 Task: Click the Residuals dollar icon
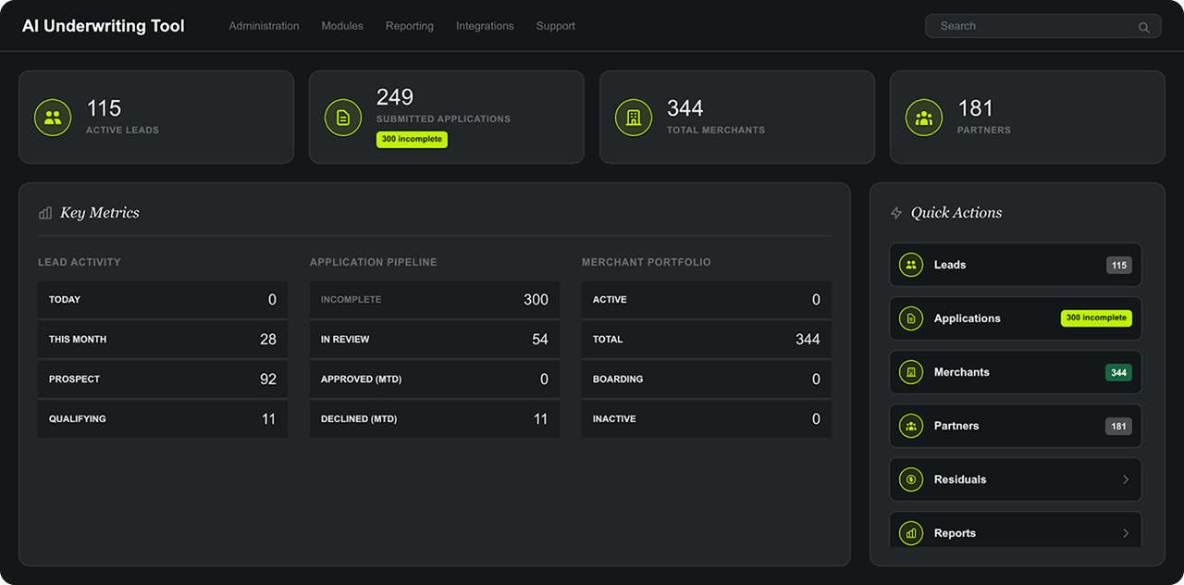(911, 479)
